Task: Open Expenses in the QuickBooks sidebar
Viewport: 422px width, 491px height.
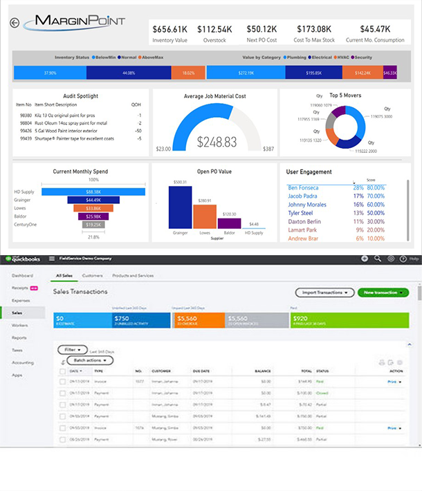Action: tap(21, 300)
